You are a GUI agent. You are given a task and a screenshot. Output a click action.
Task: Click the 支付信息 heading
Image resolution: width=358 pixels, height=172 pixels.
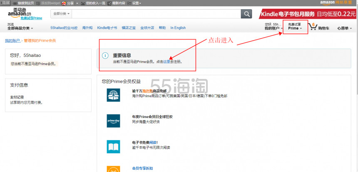point(19,85)
